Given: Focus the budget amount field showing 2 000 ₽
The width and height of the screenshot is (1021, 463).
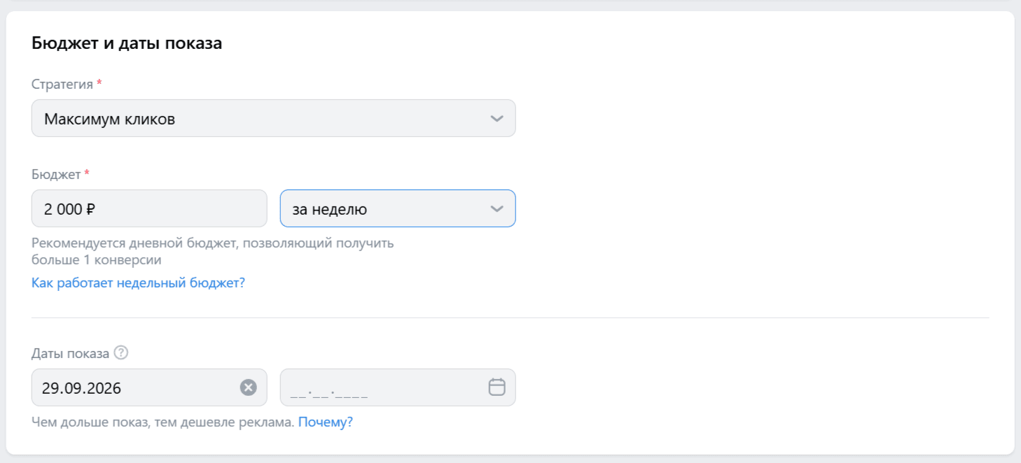Looking at the screenshot, I should point(149,208).
